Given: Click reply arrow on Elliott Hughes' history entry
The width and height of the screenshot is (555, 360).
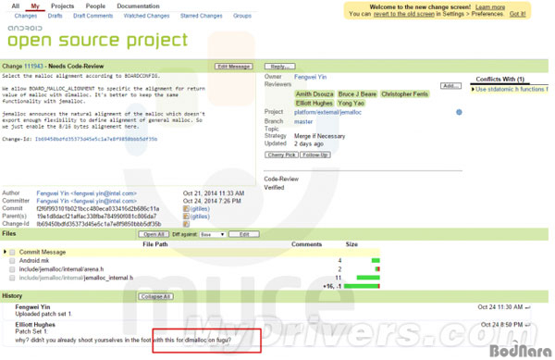Looking at the screenshot, I should click(x=527, y=325).
